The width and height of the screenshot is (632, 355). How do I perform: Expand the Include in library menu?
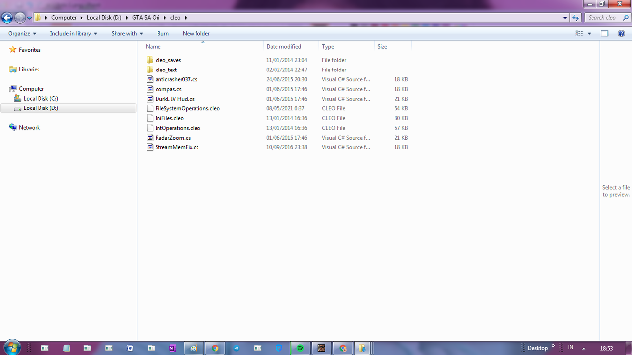click(x=74, y=34)
